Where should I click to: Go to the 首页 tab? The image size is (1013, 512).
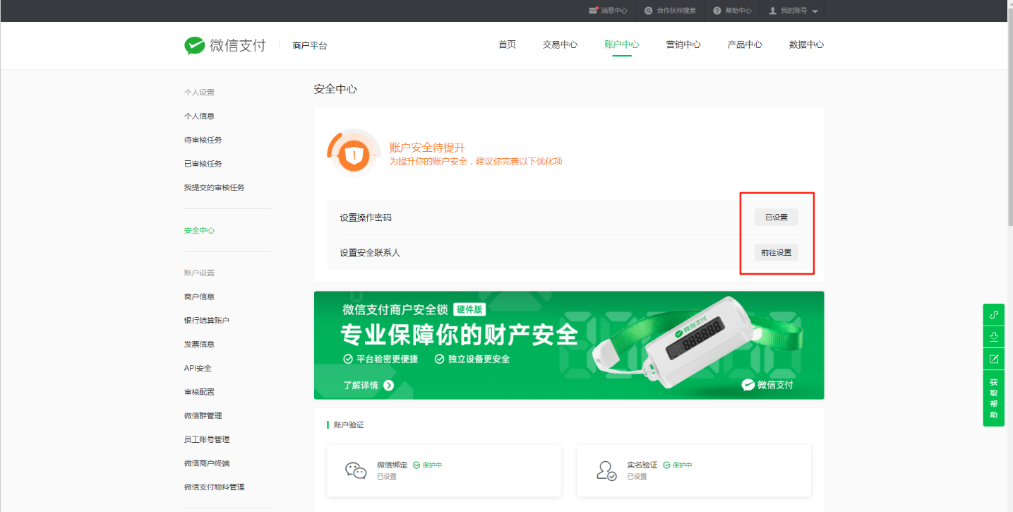tap(507, 44)
